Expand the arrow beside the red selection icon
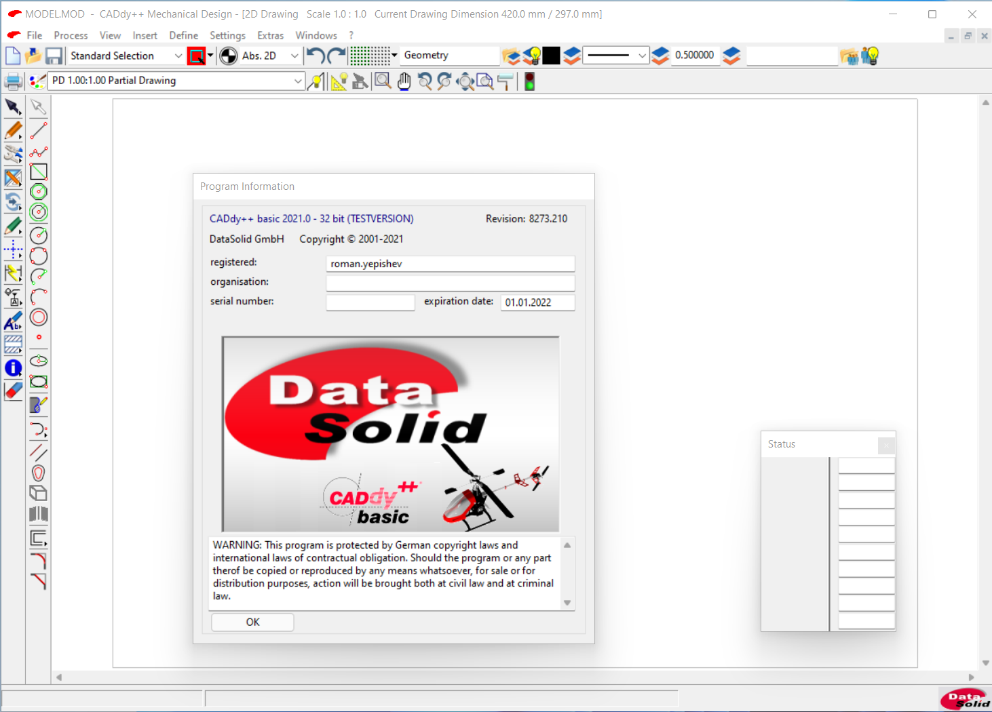This screenshot has width=992, height=712. pyautogui.click(x=210, y=56)
